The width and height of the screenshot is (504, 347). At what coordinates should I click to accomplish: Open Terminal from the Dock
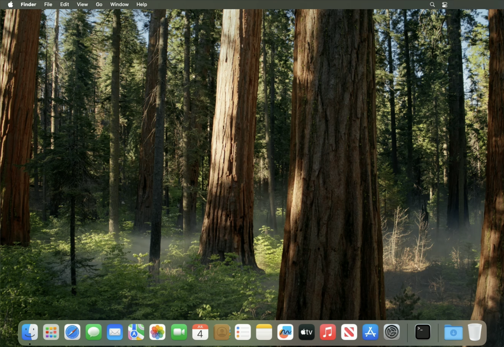[x=423, y=332]
